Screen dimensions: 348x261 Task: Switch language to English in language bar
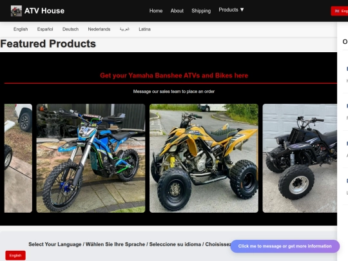coord(21,29)
